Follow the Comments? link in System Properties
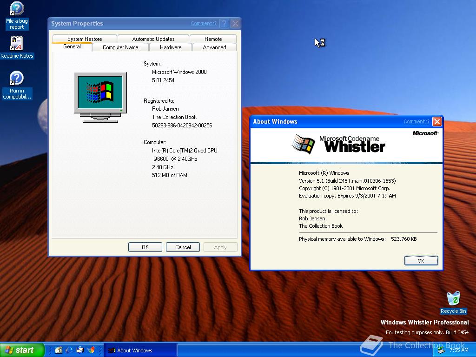476x357 pixels. coord(204,23)
